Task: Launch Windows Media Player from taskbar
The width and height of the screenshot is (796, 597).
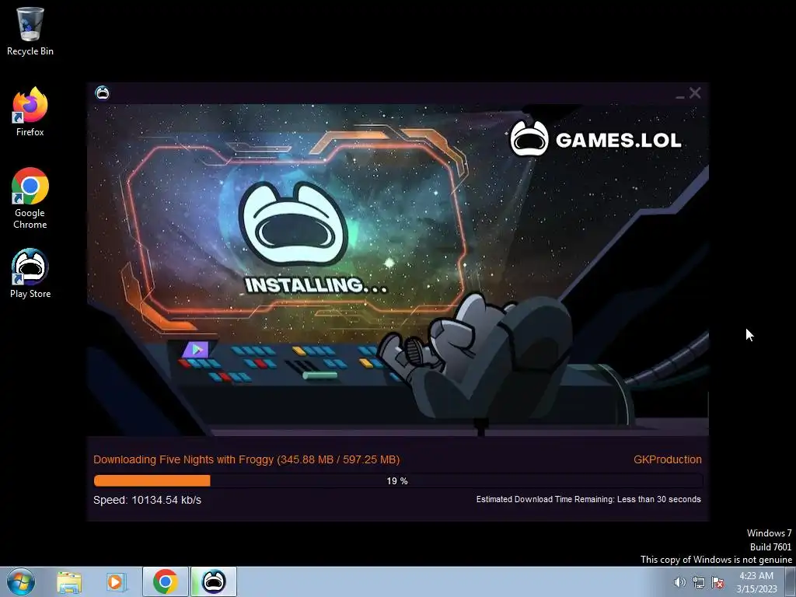Action: tap(117, 582)
